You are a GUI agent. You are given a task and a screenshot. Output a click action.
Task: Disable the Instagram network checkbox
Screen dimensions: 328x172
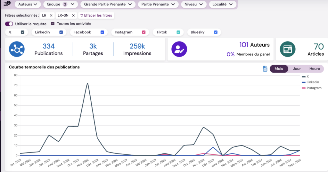(x=144, y=32)
